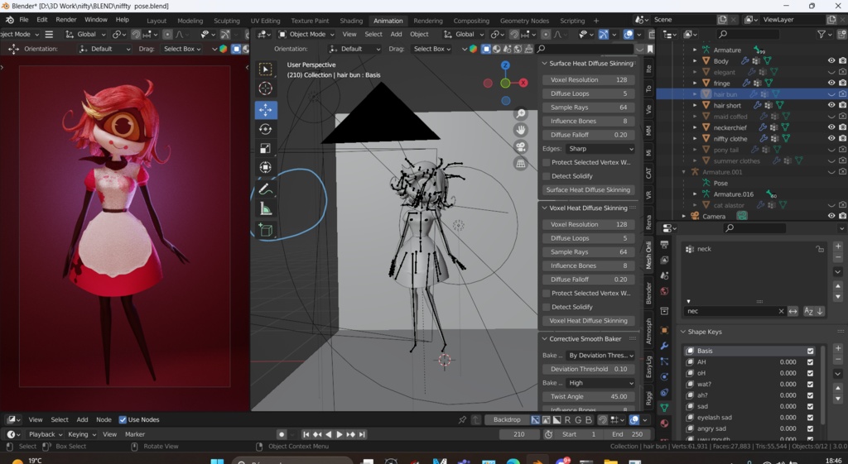
Task: Click the viewport pan hand icon
Action: coord(520,130)
